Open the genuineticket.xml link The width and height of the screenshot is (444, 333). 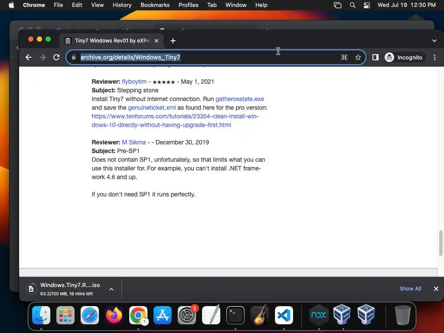pyautogui.click(x=152, y=108)
